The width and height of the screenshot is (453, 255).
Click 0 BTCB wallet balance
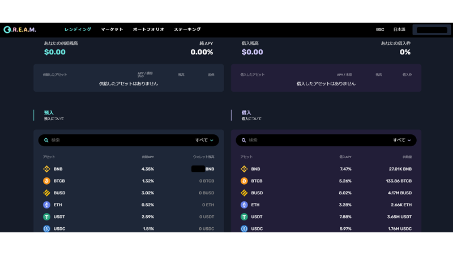click(207, 181)
